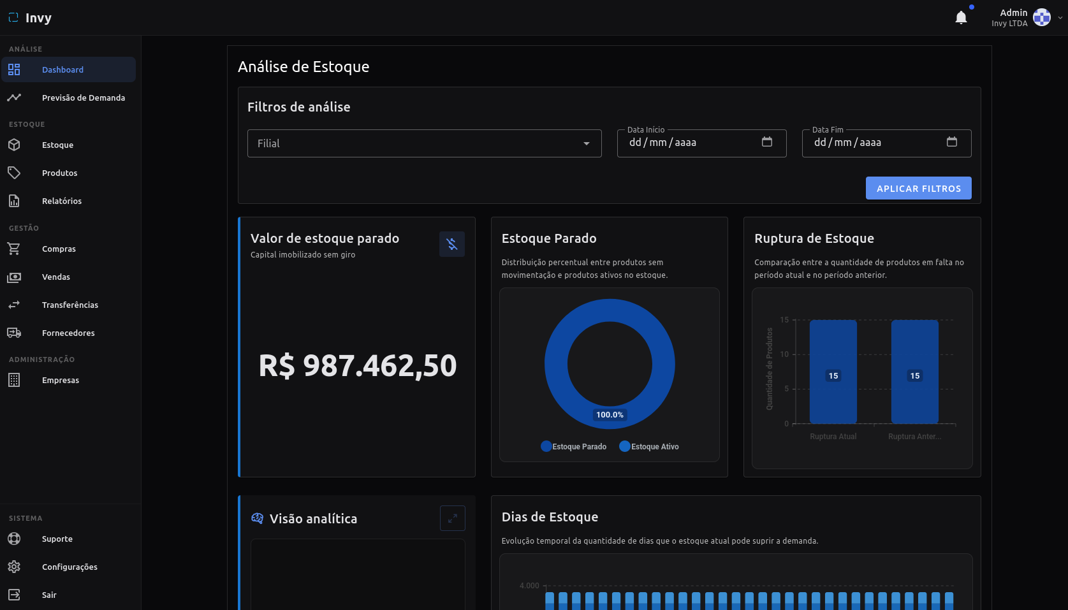Select Sair to log out

click(x=68, y=595)
